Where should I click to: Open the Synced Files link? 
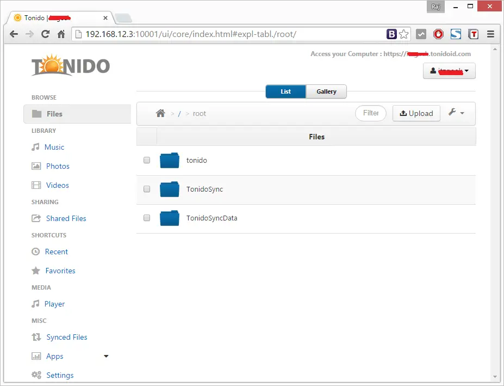(x=67, y=337)
